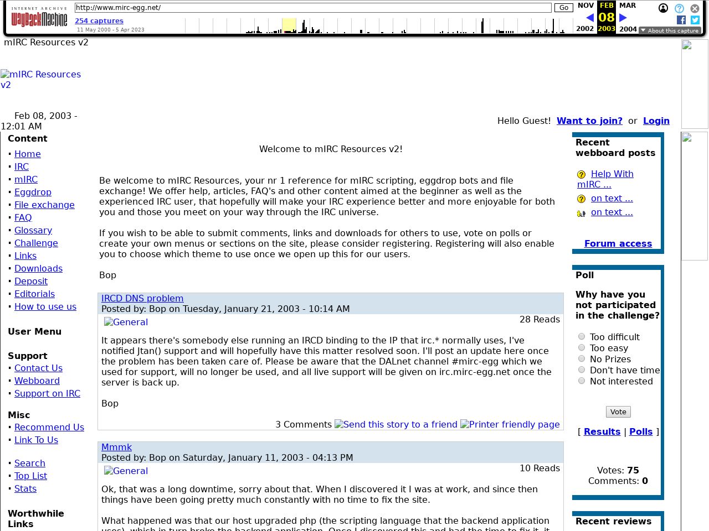Open File exchange in the sidebar menu
This screenshot has height=531, width=709.
click(x=44, y=205)
